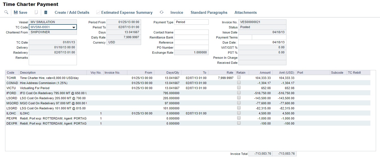This screenshot has height=158, width=380.
Task: Click the delete trash can icon
Action: (46, 12)
